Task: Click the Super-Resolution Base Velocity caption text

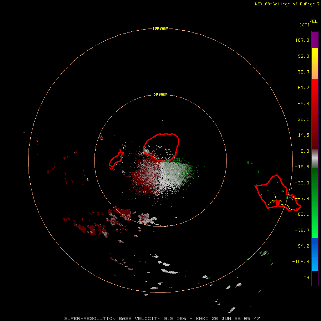Action: pos(162,319)
